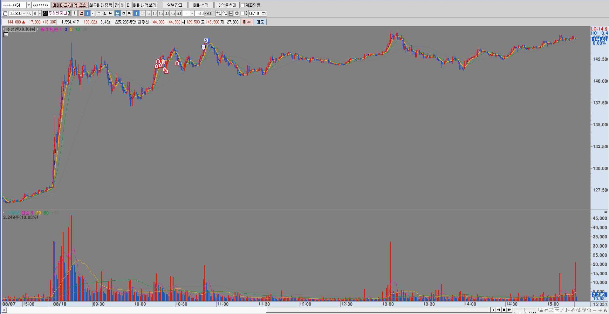Open the account number dropdown

click(29, 5)
